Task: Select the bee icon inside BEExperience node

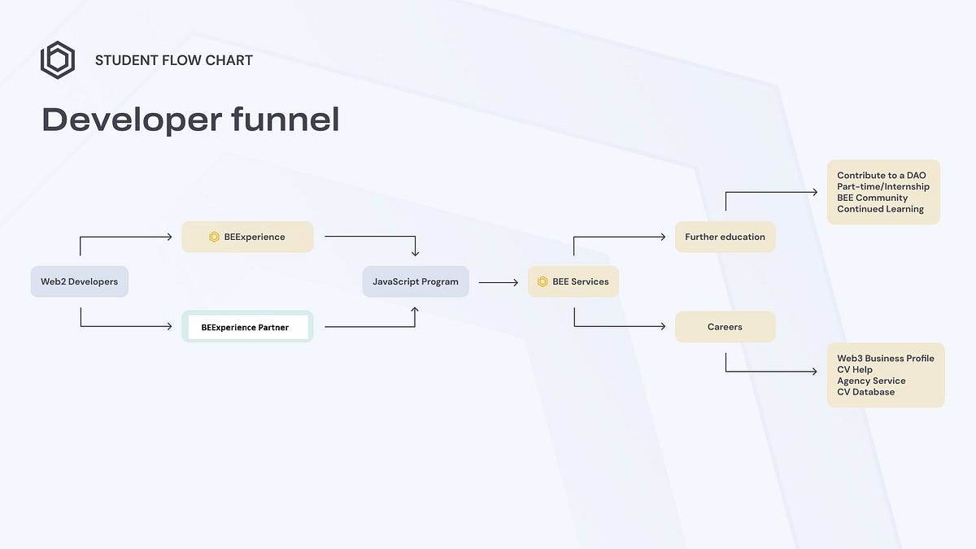Action: (214, 237)
